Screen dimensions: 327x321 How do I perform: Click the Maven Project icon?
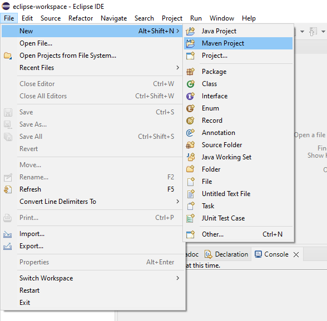[190, 43]
